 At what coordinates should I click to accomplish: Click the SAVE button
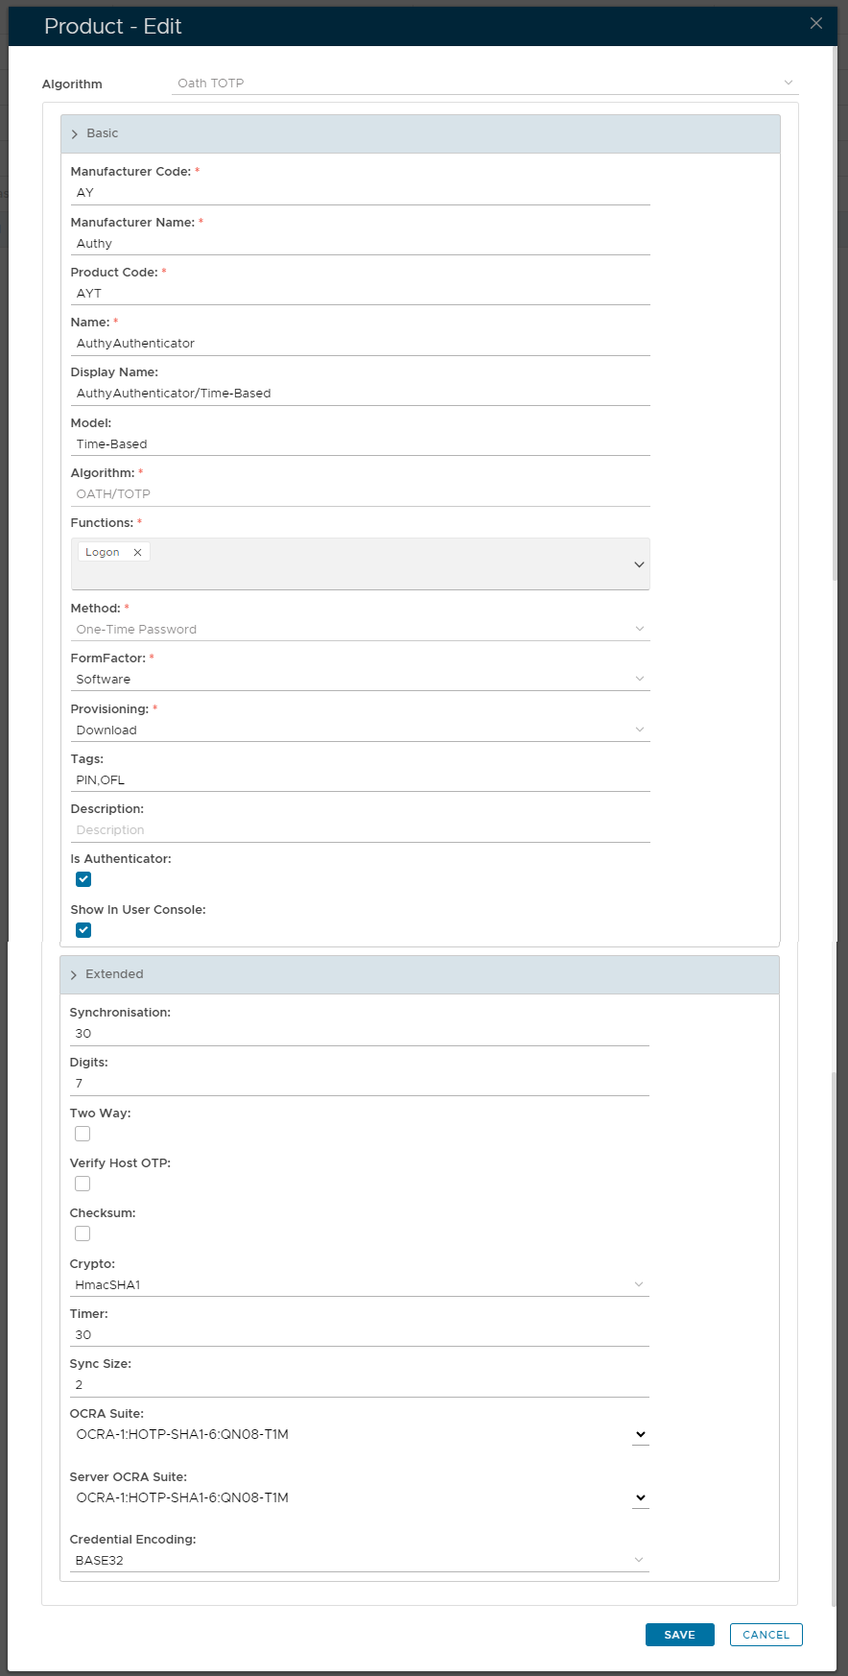point(679,1635)
